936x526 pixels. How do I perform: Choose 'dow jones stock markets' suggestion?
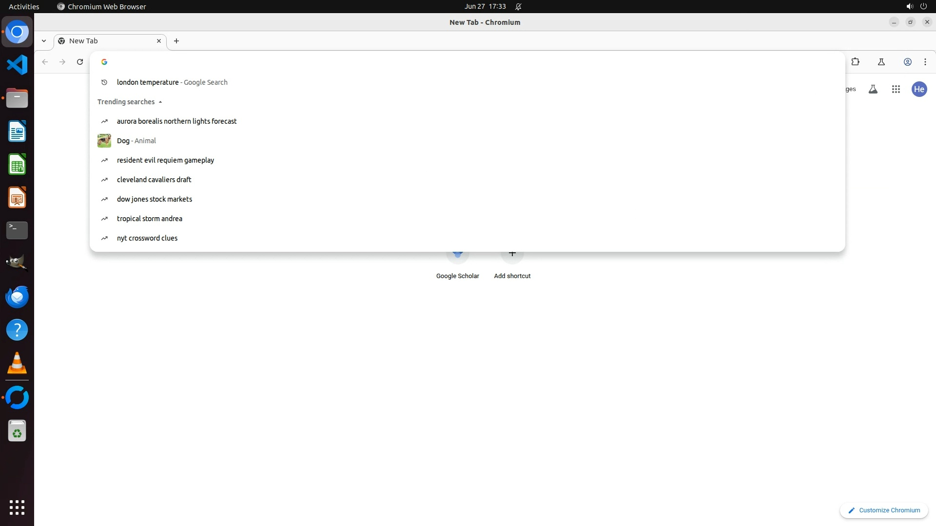(x=154, y=199)
